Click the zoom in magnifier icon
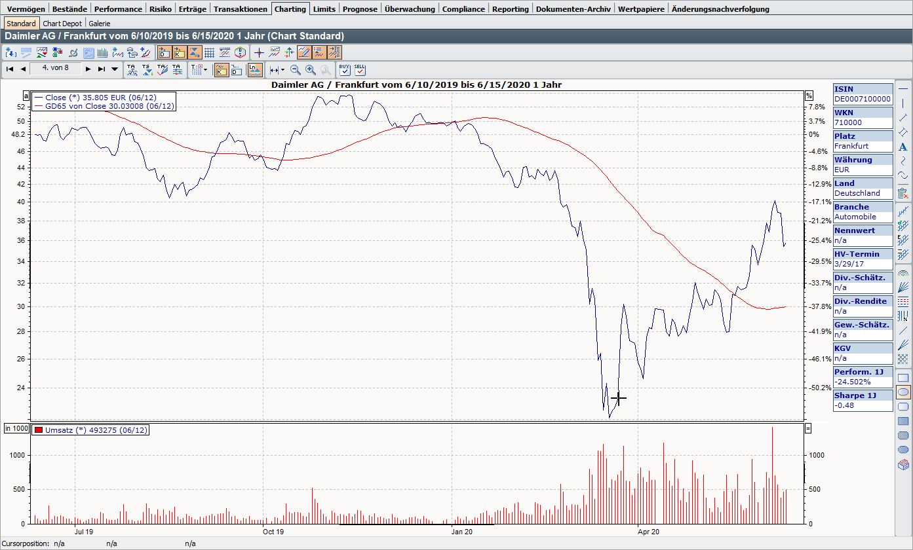Viewport: 913px width, 550px height. point(311,69)
